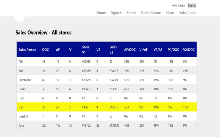Click Bart's Sales V1 value €33375
The image size is (220, 137).
coord(86,71)
